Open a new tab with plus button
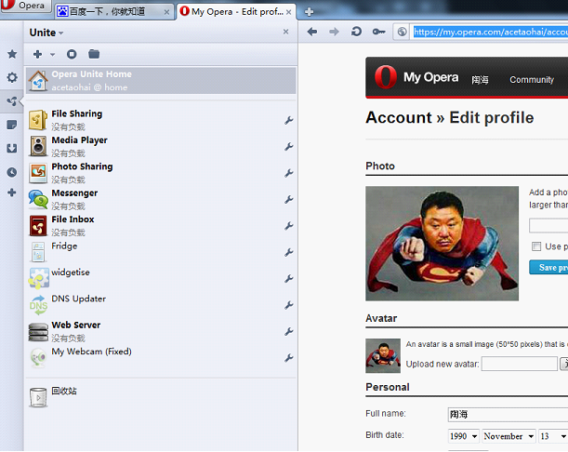 (x=309, y=12)
